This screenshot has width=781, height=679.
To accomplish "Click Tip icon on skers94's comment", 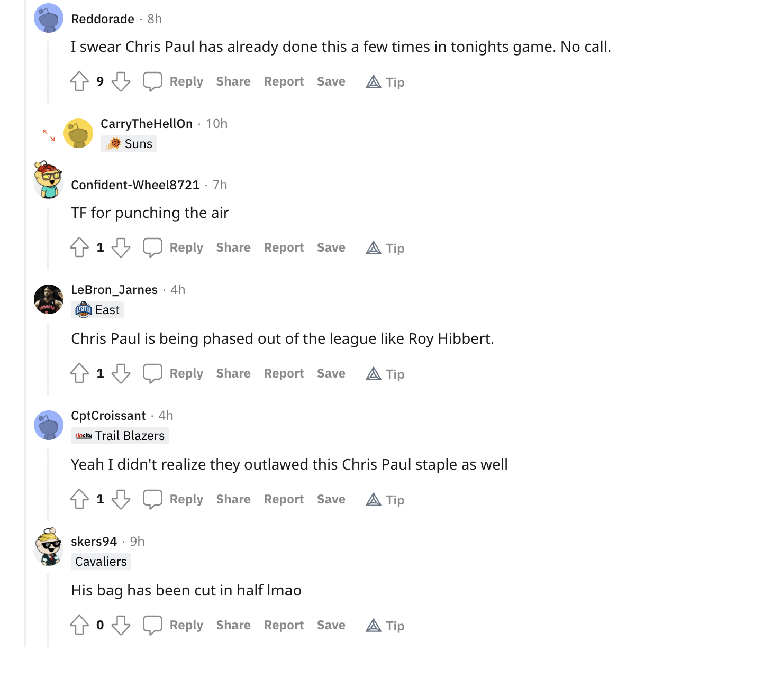I will pos(374,626).
